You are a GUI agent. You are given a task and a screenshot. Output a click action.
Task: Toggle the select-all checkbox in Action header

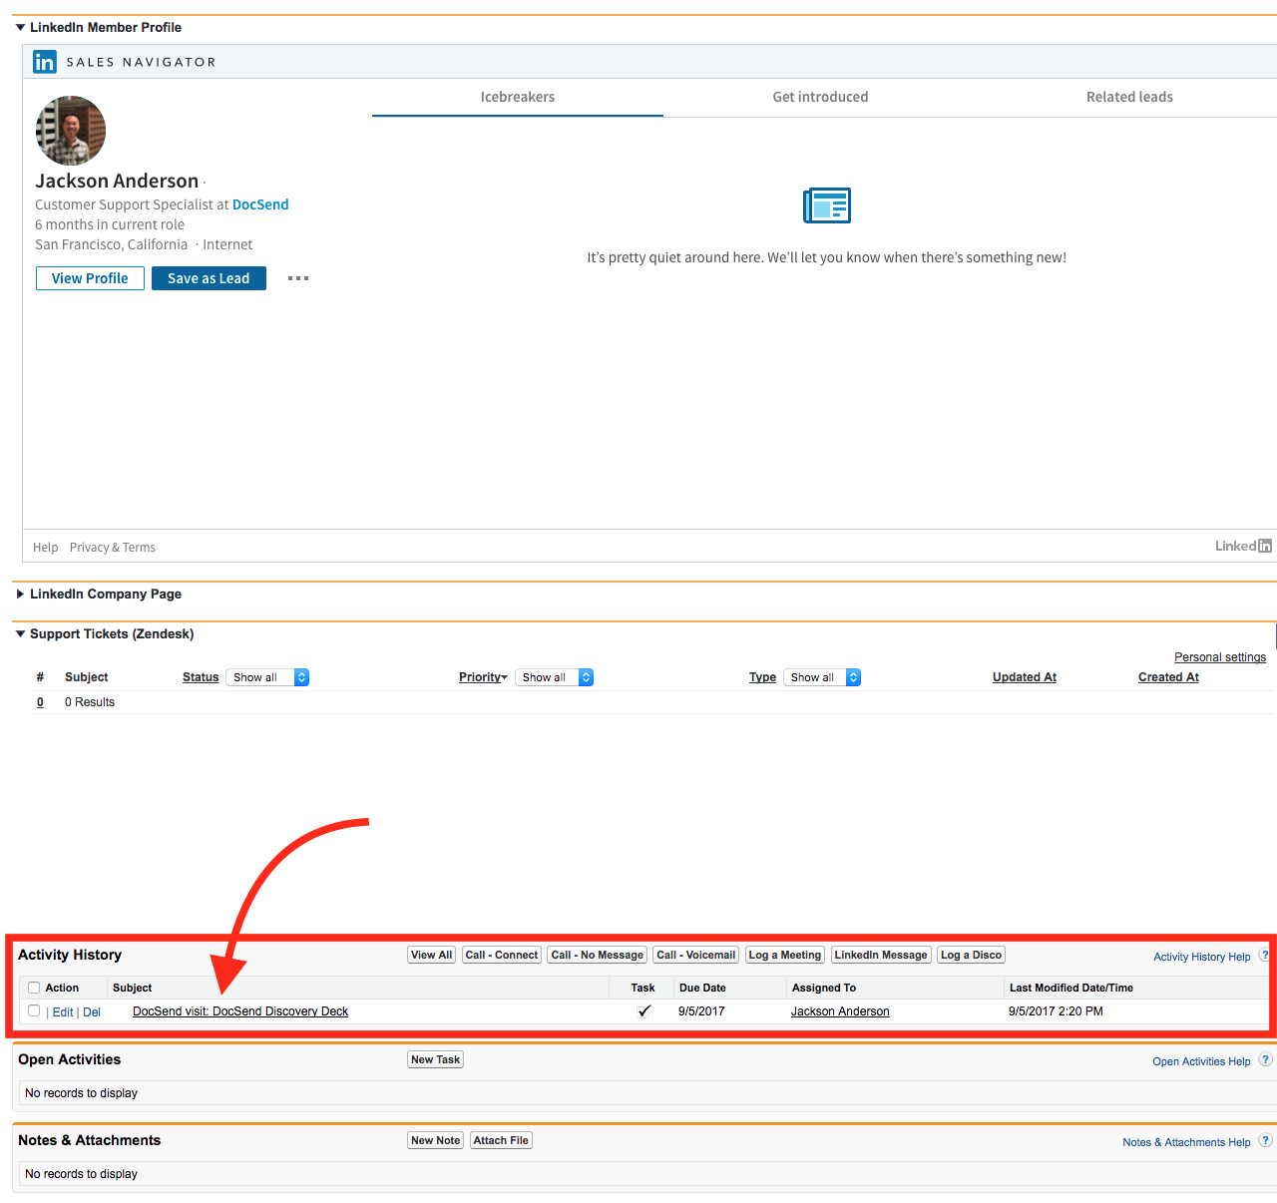[x=34, y=988]
